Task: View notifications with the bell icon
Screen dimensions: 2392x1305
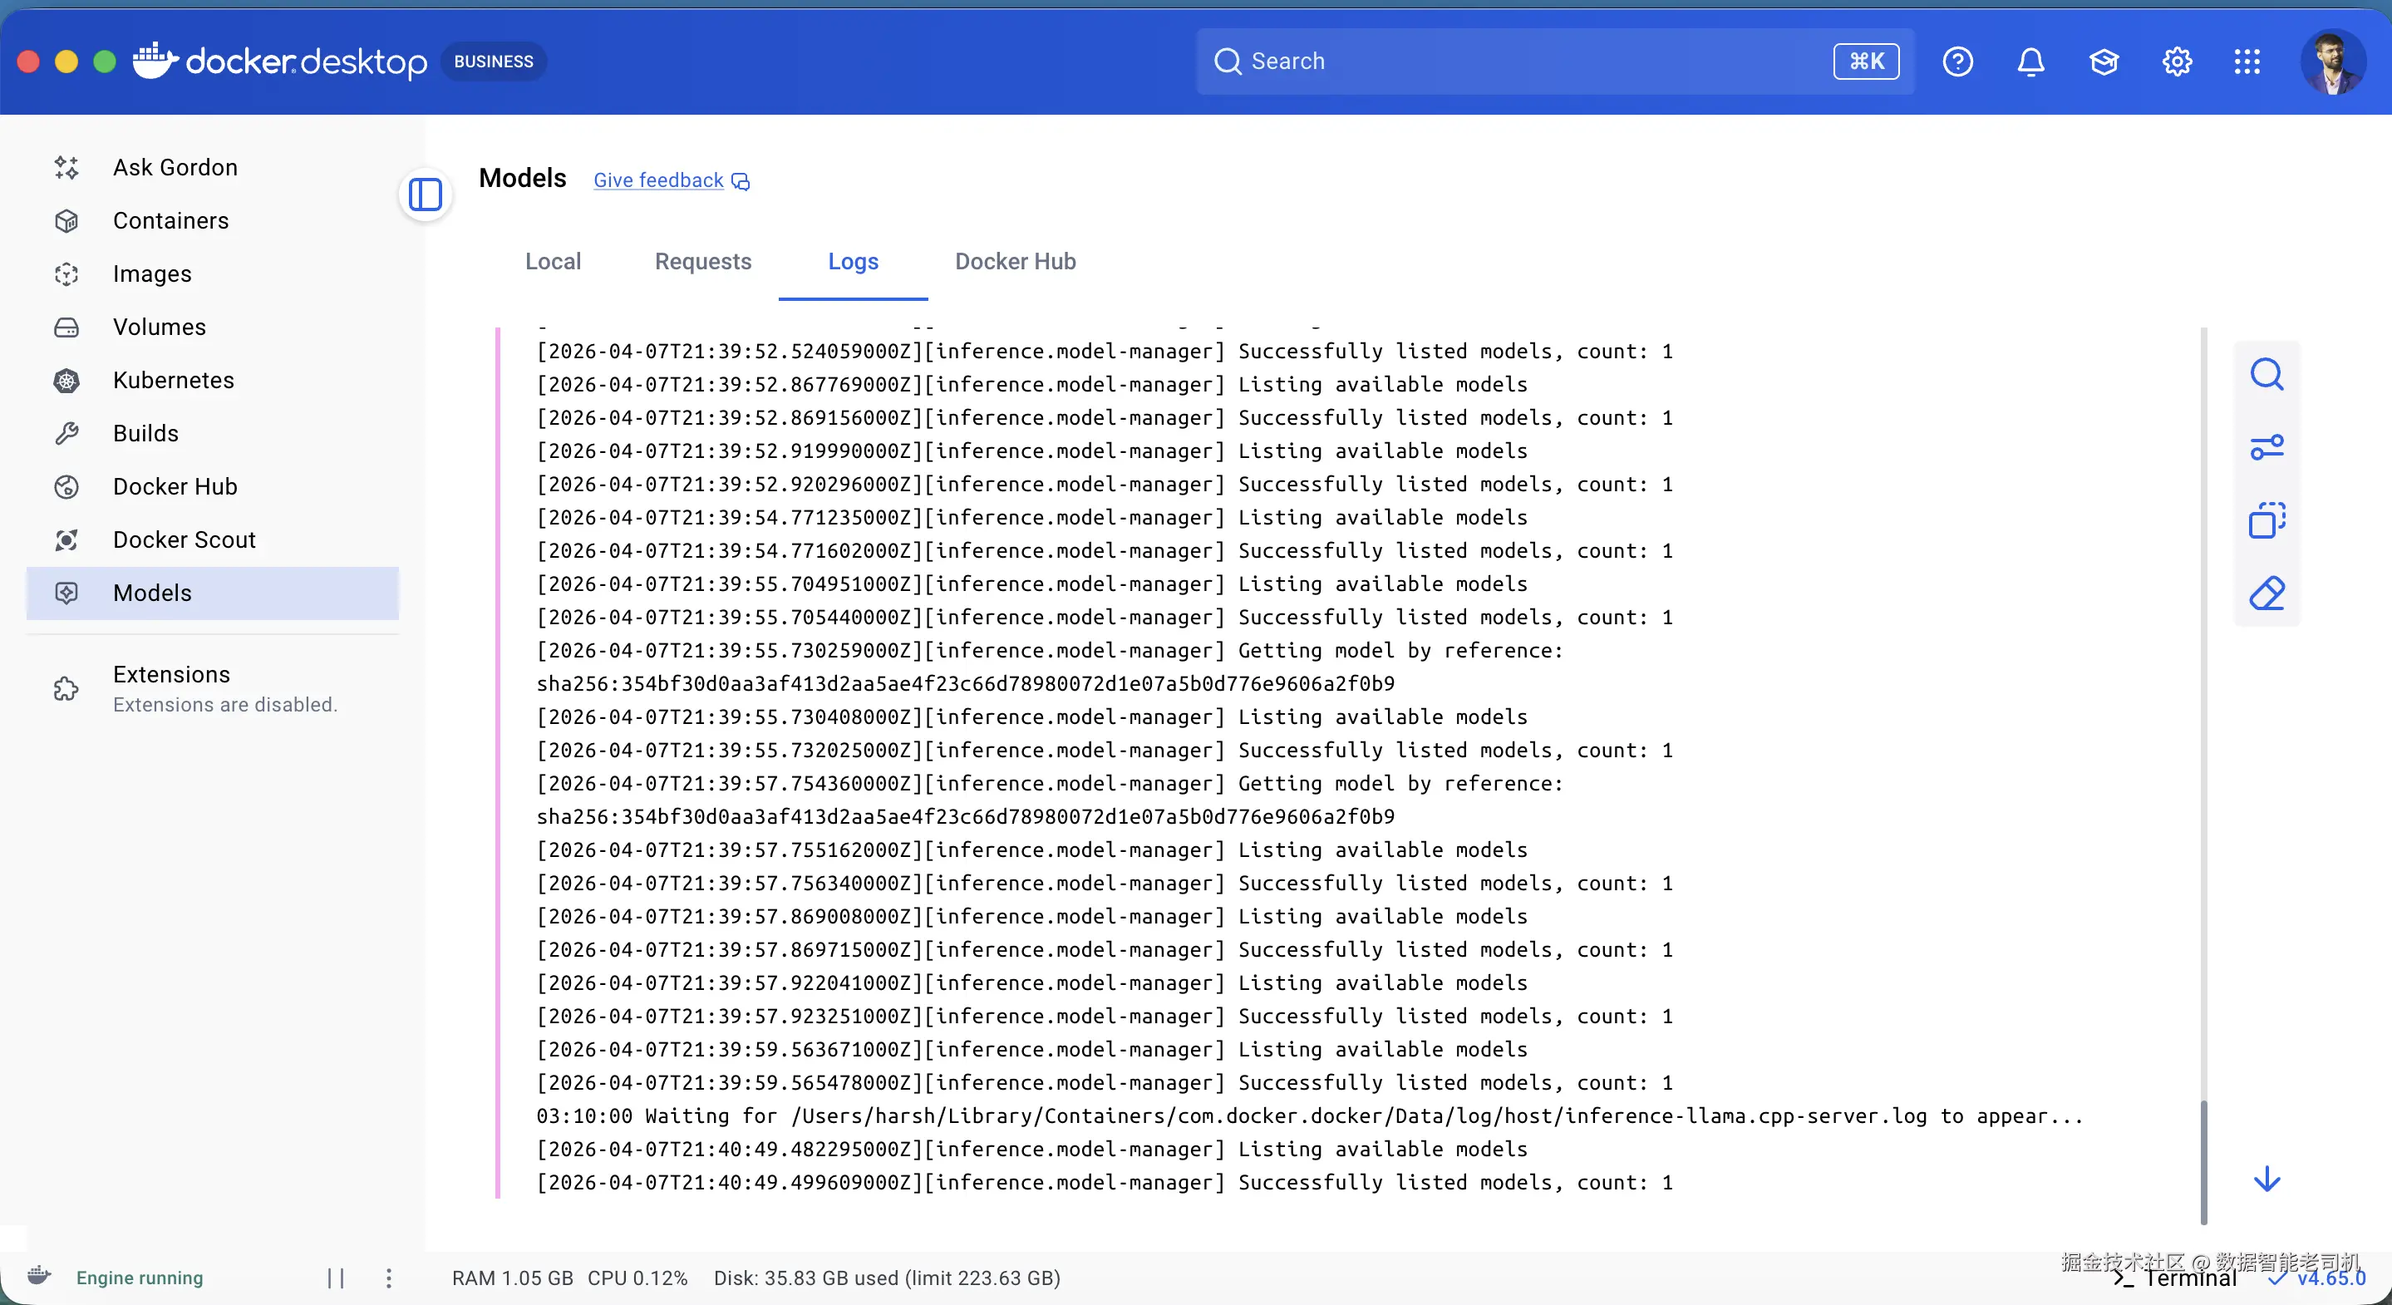Action: [x=2030, y=62]
